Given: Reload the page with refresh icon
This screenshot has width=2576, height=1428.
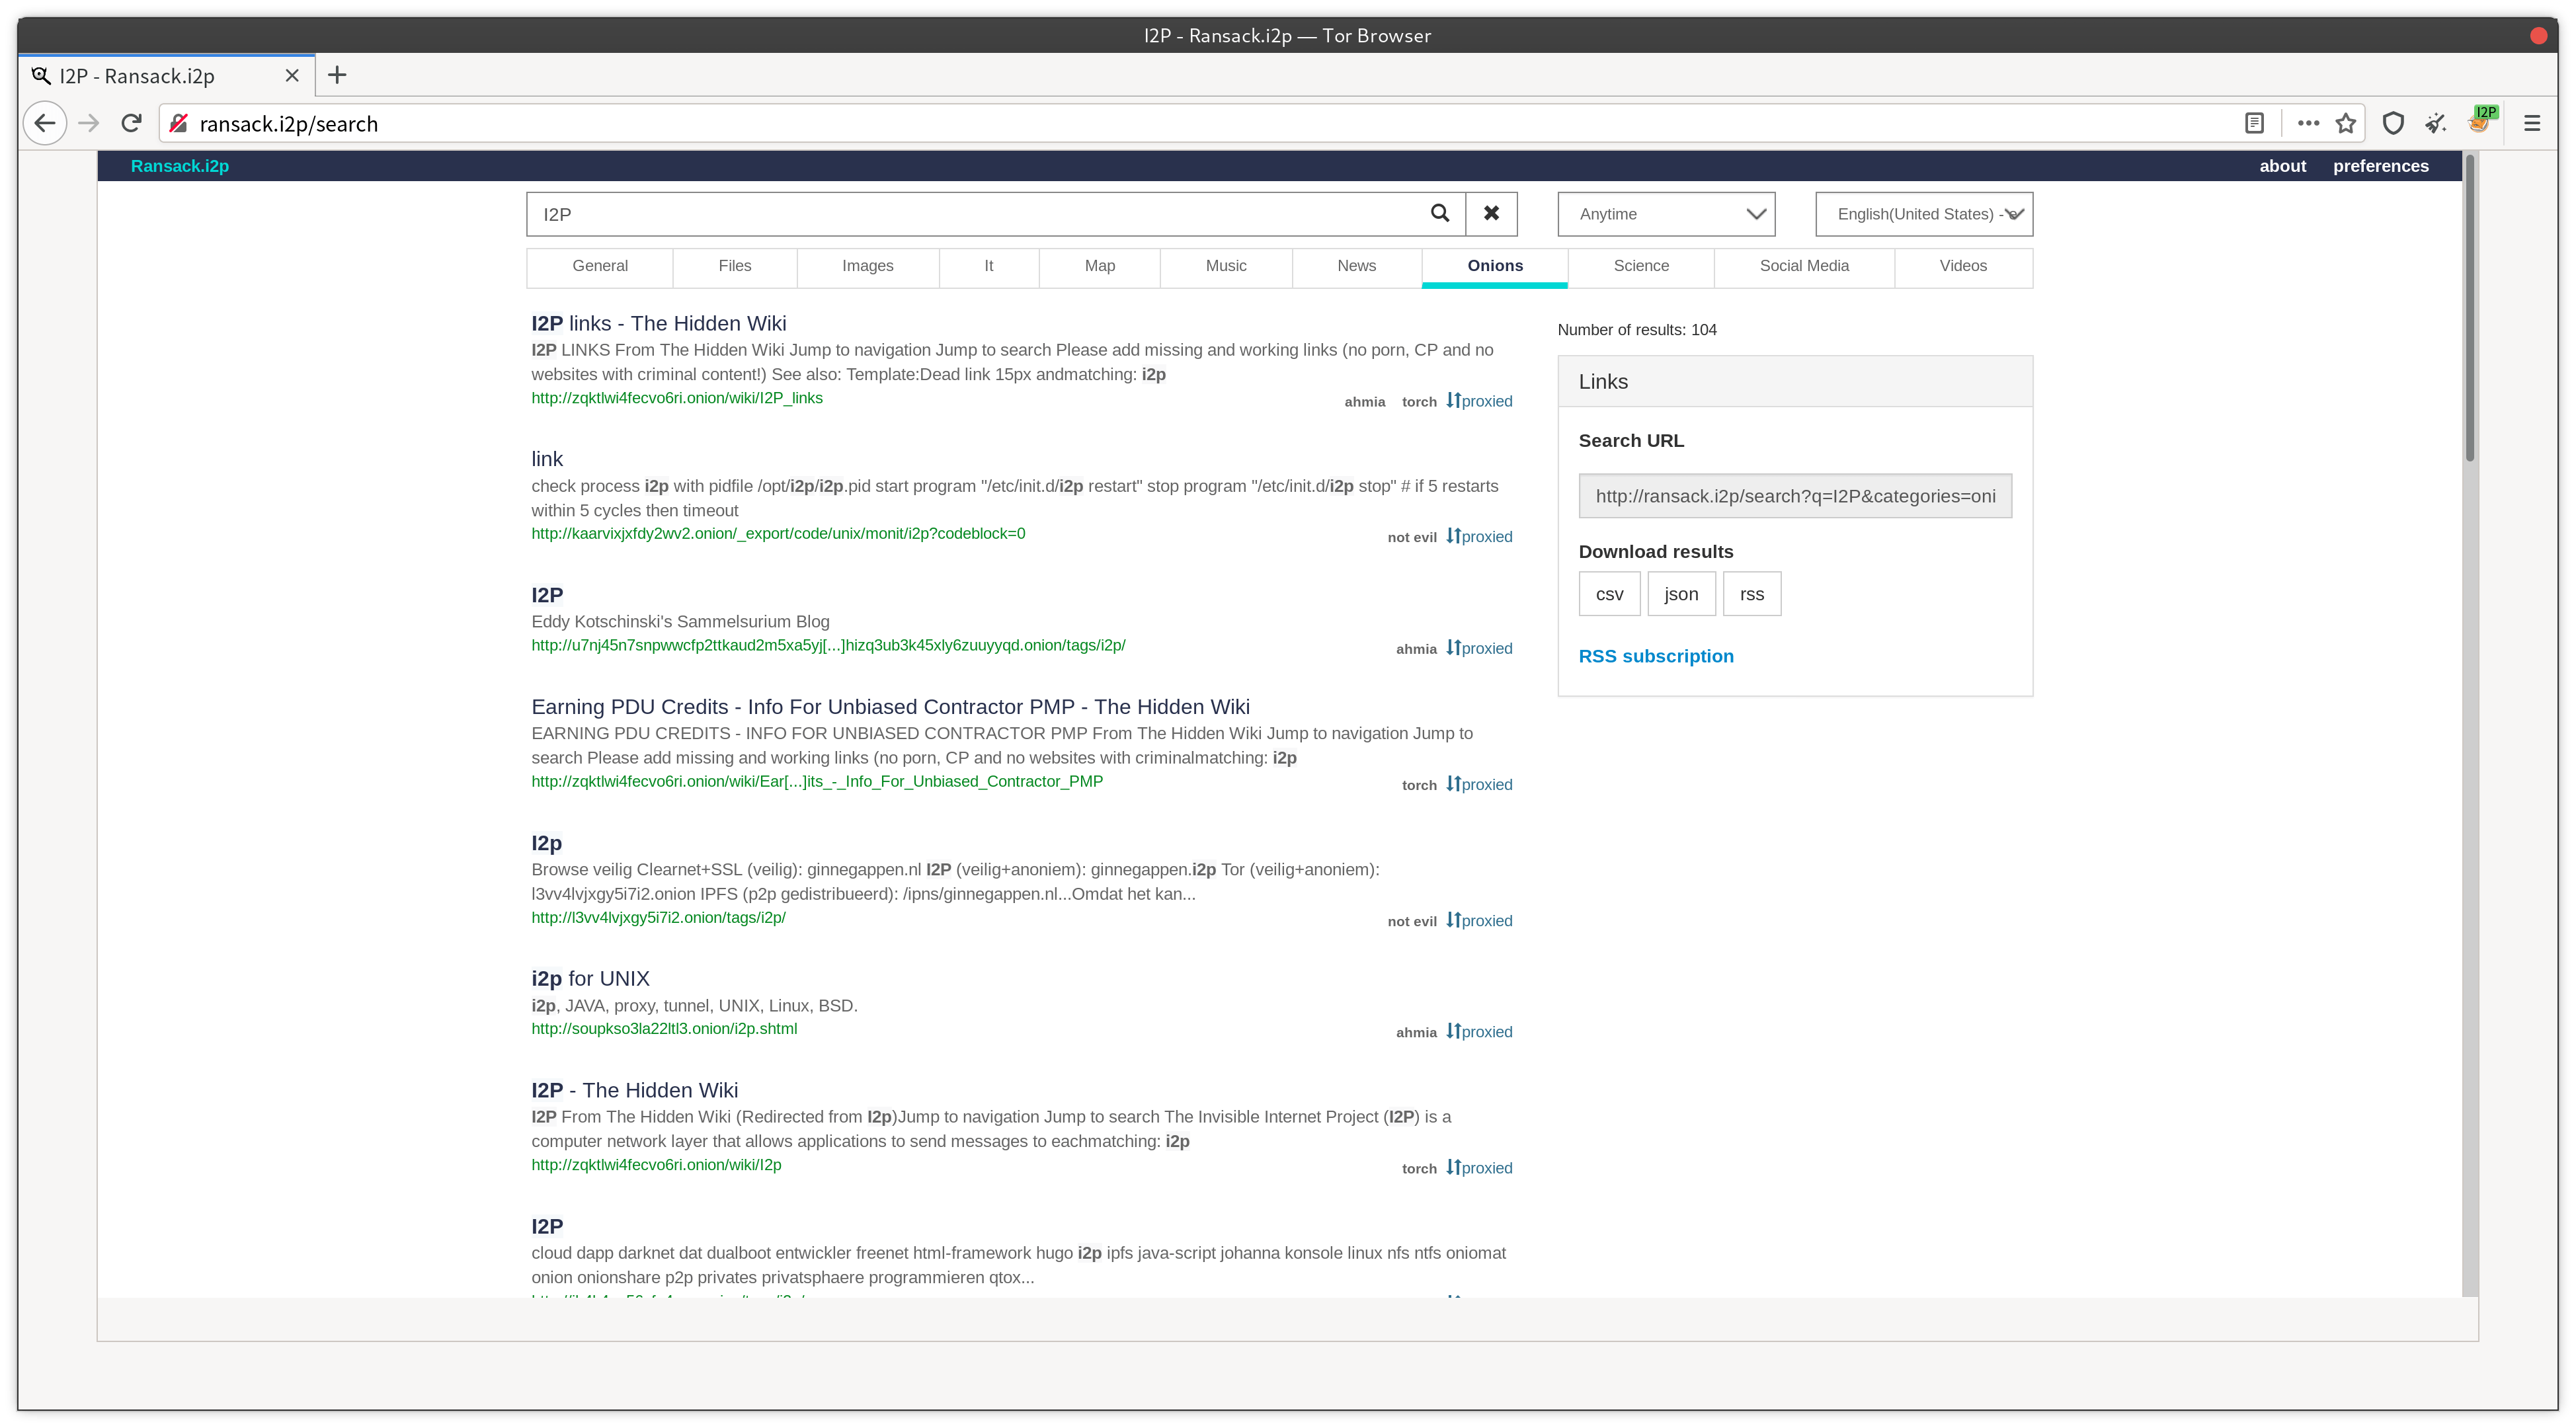Looking at the screenshot, I should click(131, 123).
